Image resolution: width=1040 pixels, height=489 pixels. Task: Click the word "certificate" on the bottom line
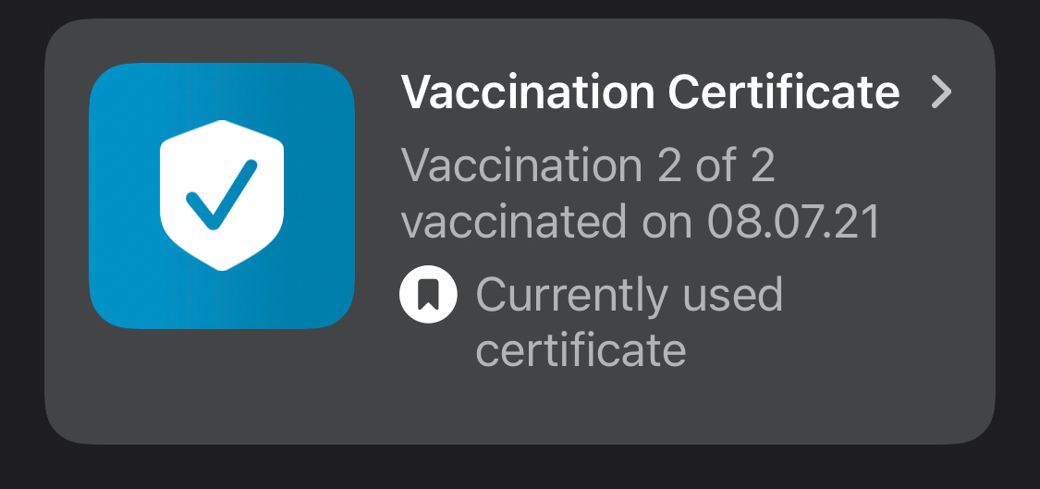(581, 349)
